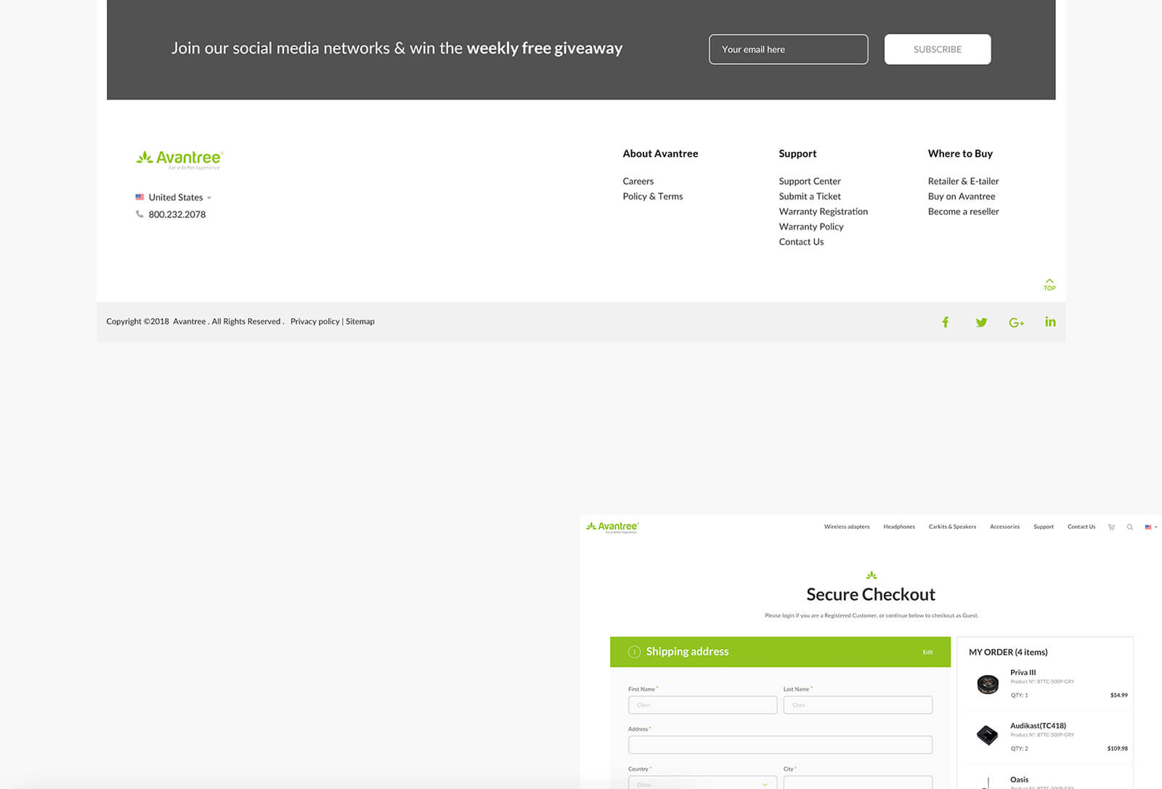Click the search magnifier icon in header

[x=1130, y=527]
